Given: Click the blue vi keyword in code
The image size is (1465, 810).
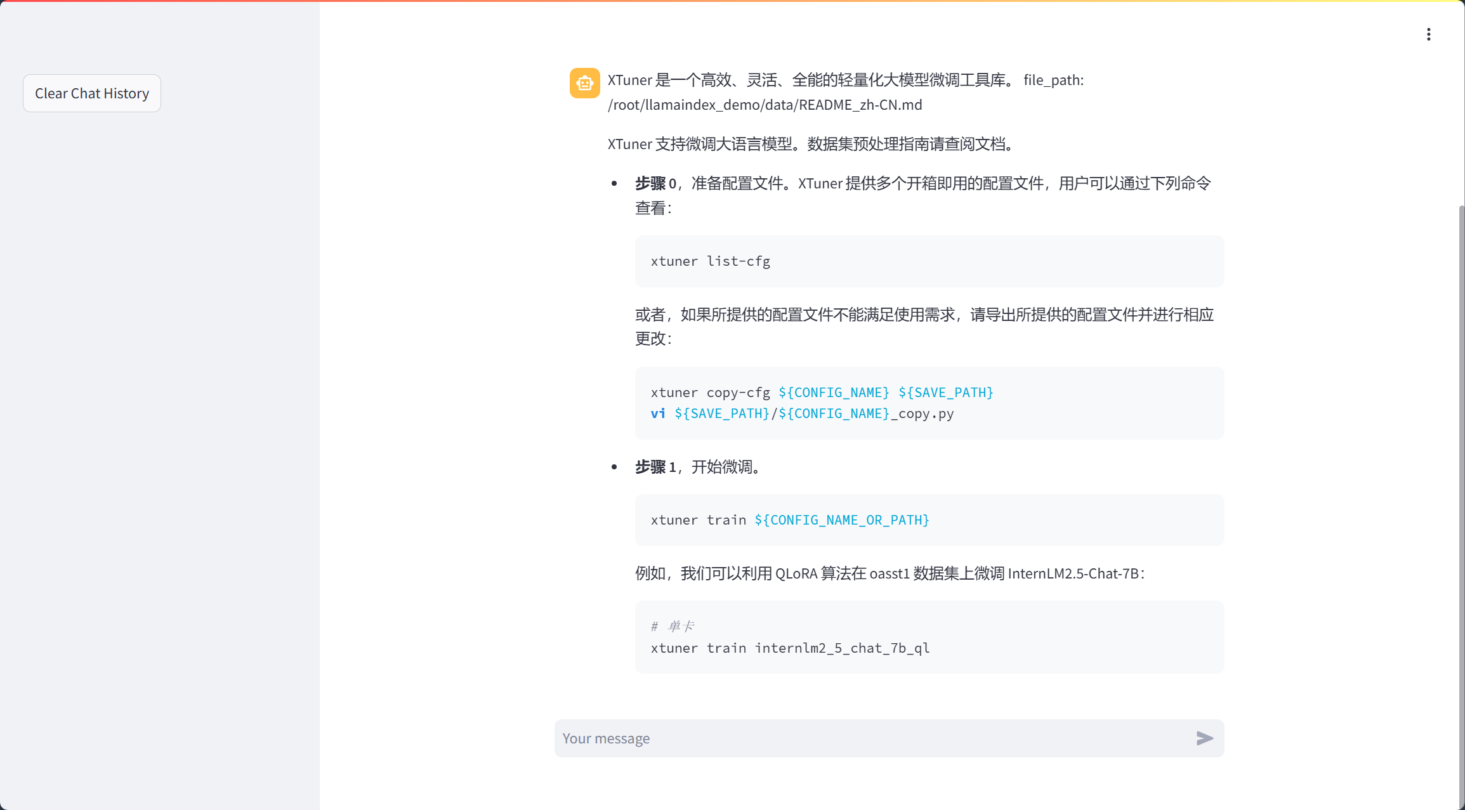Looking at the screenshot, I should click(658, 414).
